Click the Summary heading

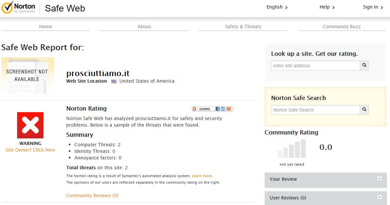pos(80,135)
